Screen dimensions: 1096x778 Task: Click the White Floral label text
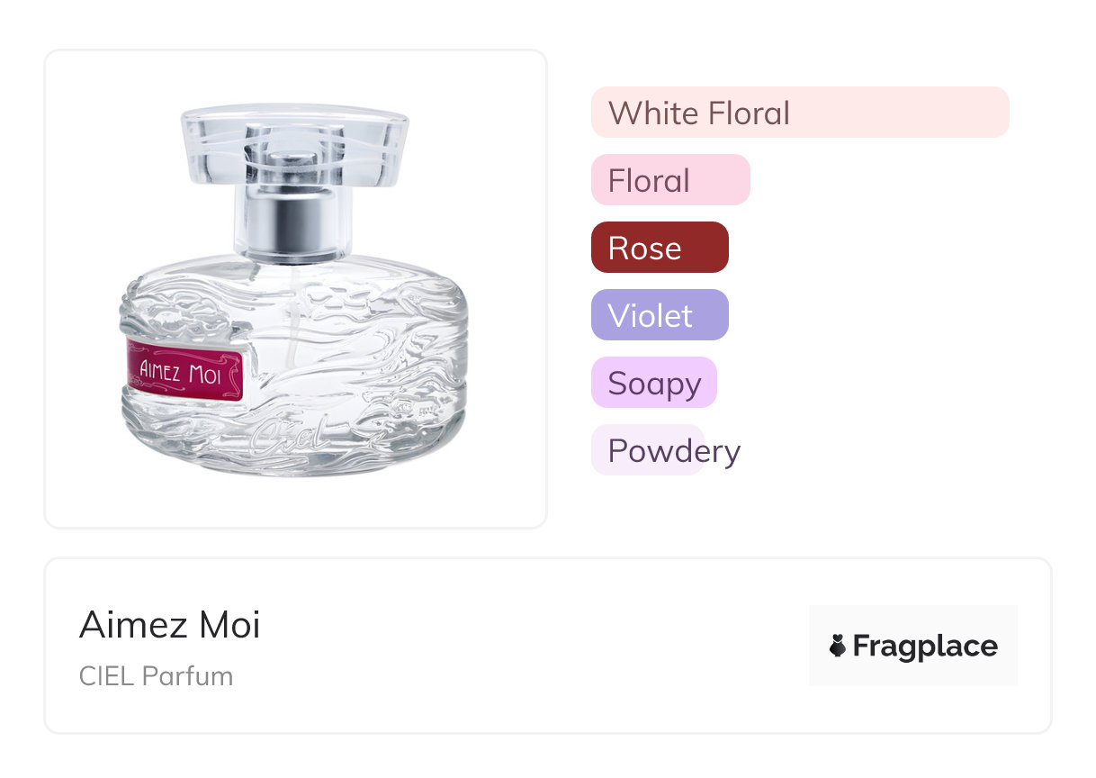tap(698, 113)
